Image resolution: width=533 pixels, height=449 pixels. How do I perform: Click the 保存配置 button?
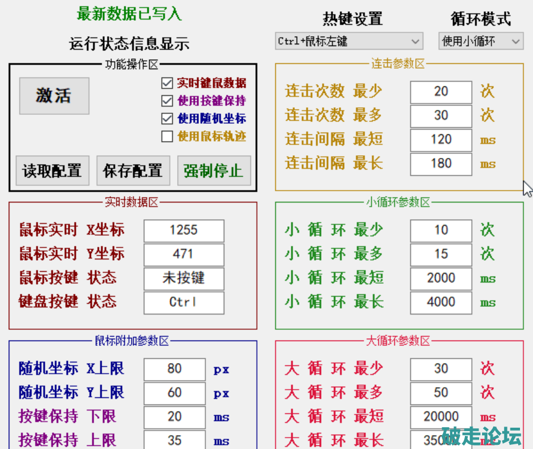click(x=133, y=171)
